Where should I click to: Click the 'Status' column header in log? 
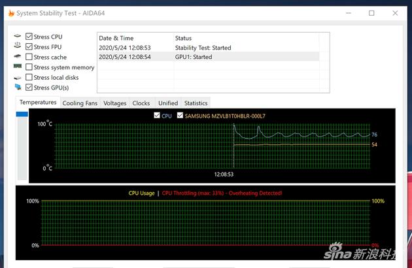pos(183,38)
